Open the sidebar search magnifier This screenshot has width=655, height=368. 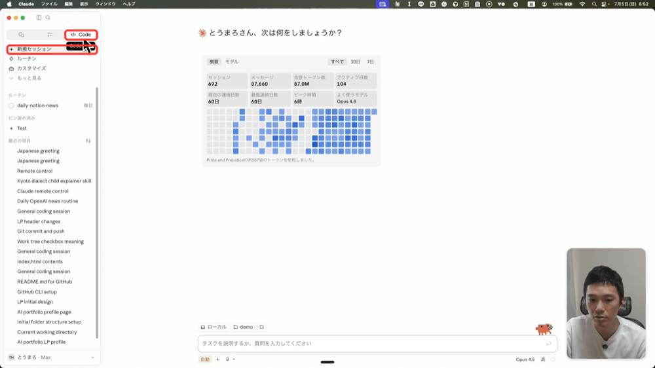coord(48,18)
